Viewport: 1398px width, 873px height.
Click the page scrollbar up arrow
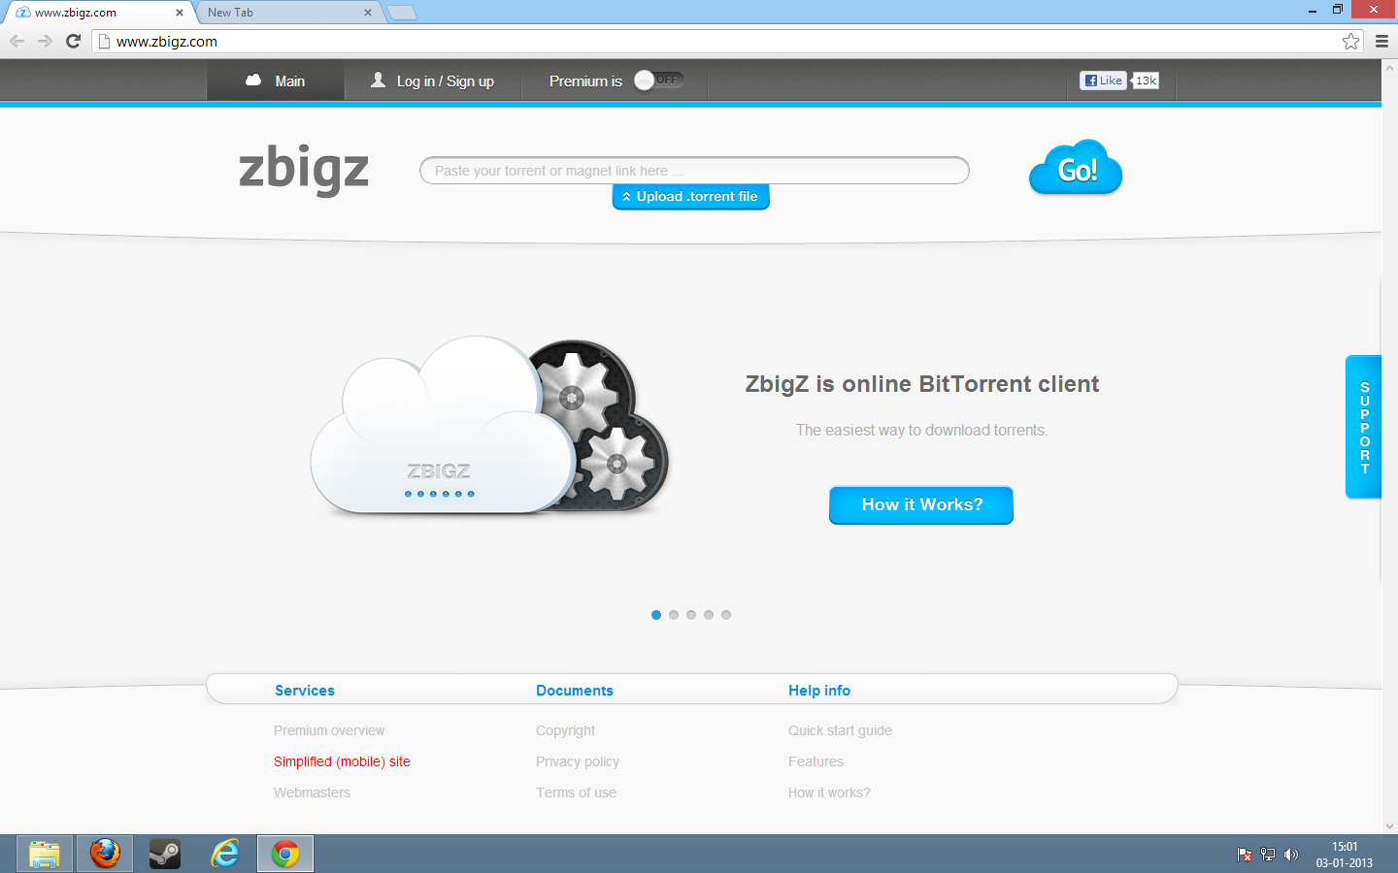(x=1389, y=67)
